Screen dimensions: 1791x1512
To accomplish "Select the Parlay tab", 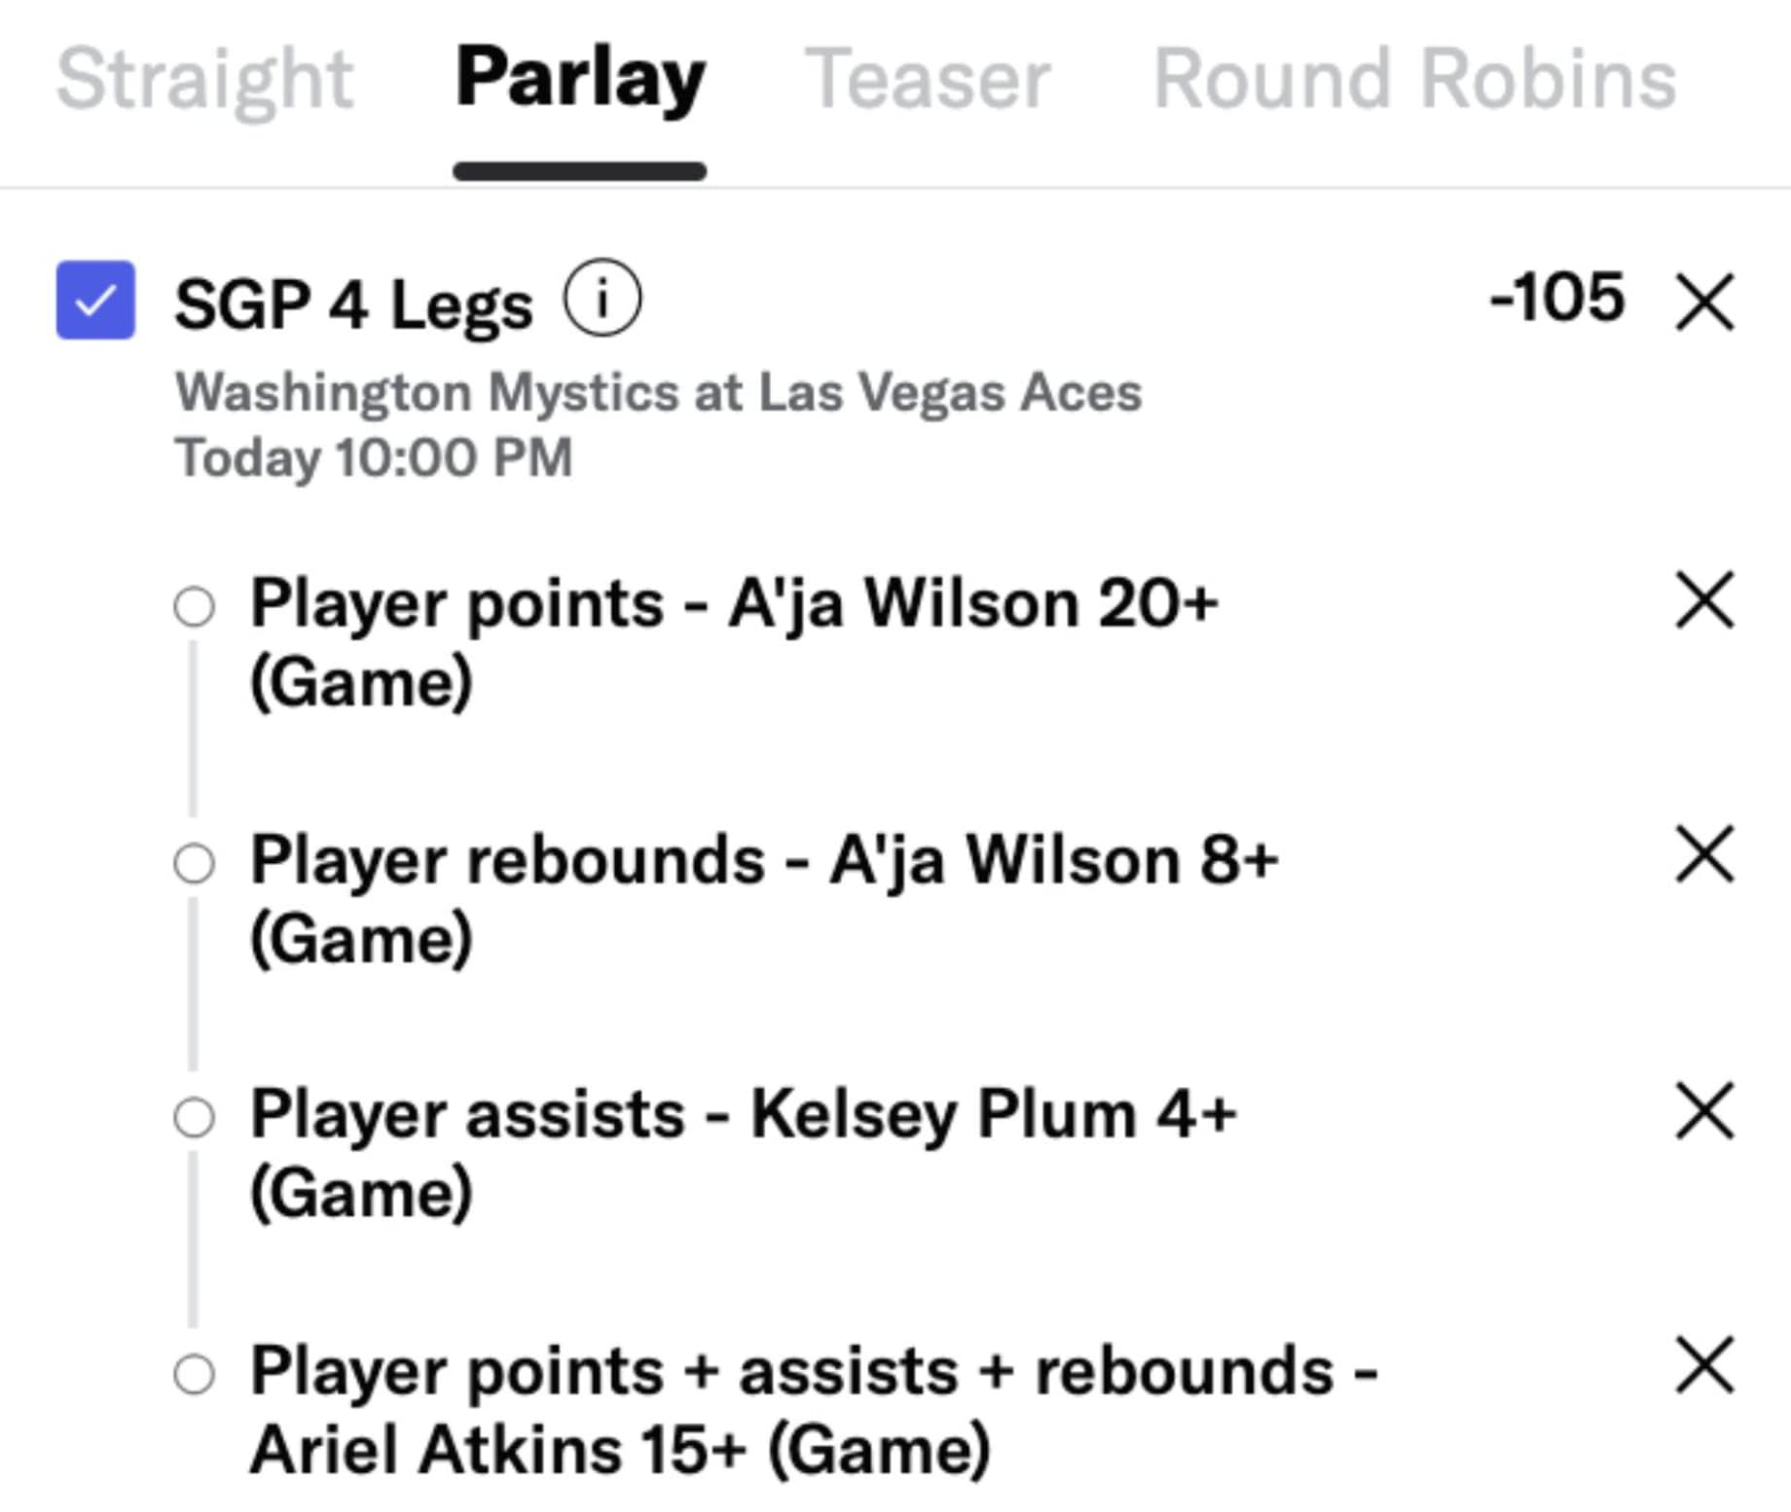I will [580, 80].
